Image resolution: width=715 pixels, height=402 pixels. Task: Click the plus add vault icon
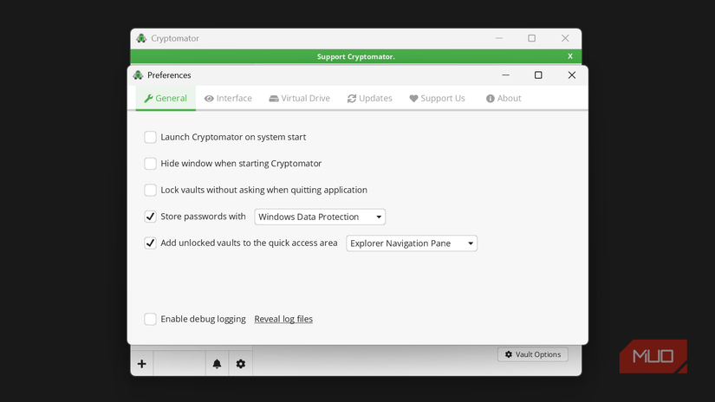click(142, 364)
